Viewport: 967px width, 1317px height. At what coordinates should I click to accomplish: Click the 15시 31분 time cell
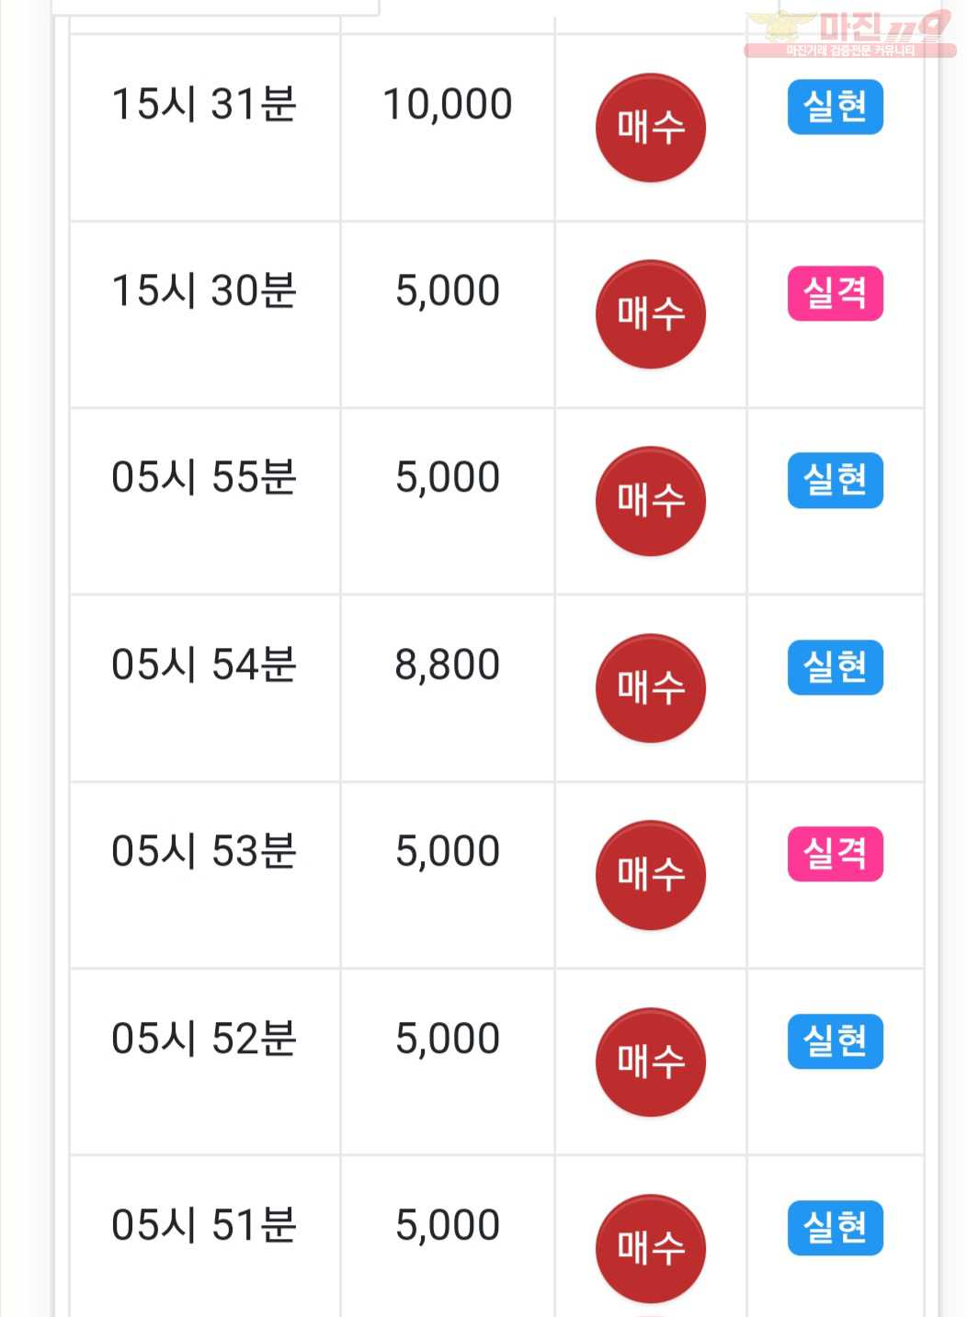[205, 128]
